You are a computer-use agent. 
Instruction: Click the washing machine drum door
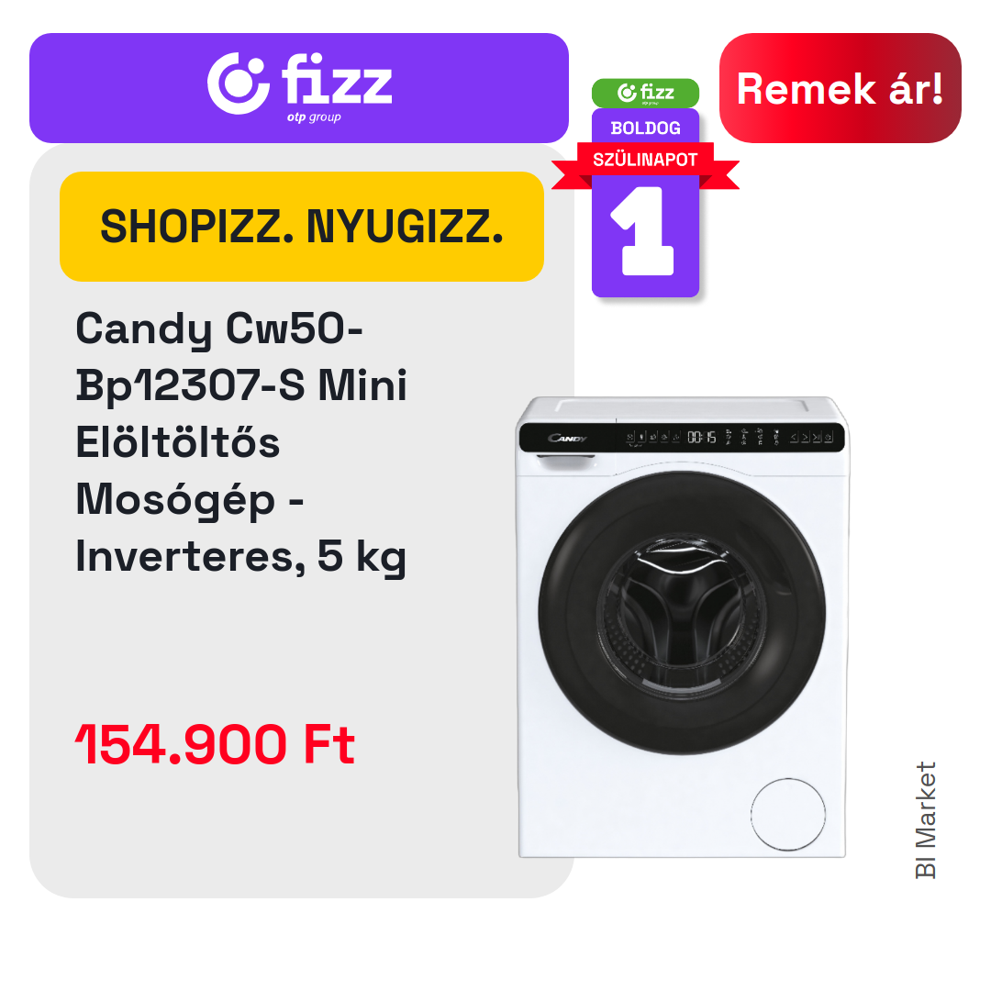[x=682, y=613]
